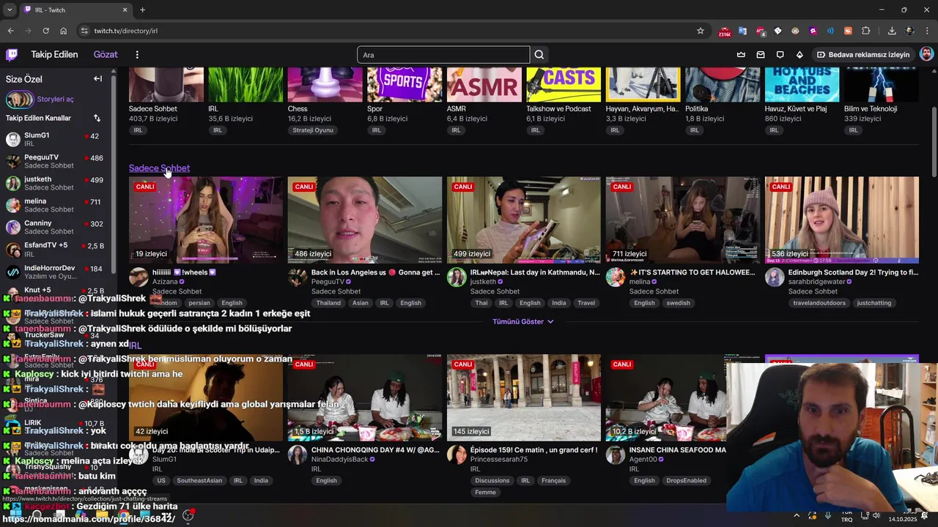The image size is (938, 527).
Task: Click the Google Translate extension icon
Action: point(742,31)
